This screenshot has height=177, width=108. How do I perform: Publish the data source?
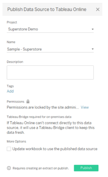[x=86, y=168]
